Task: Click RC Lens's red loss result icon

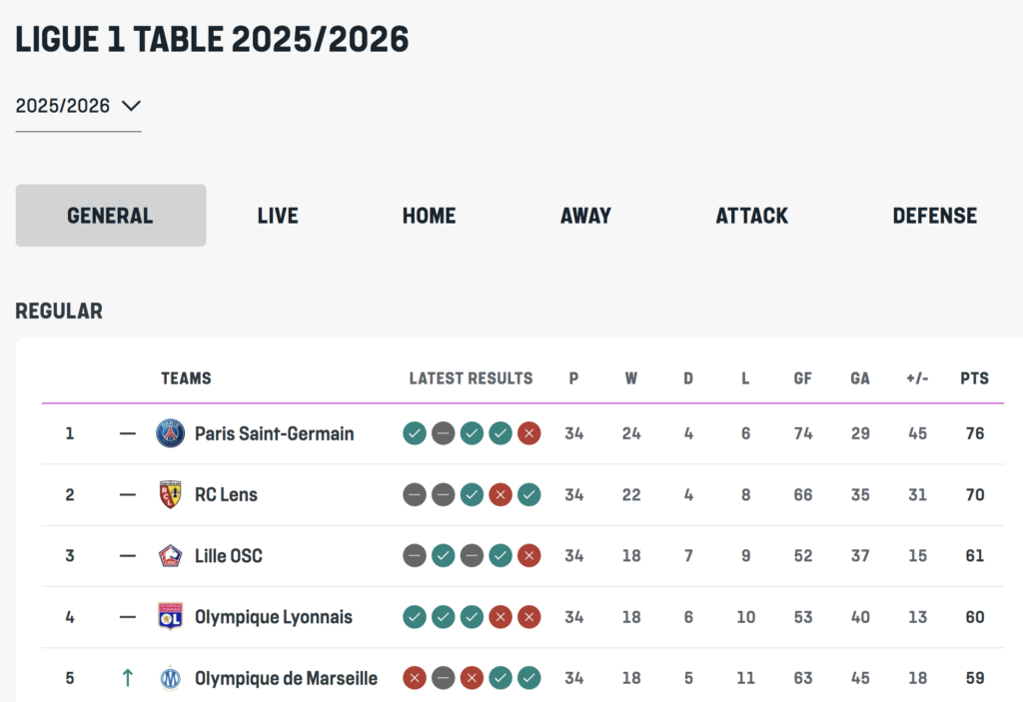Action: click(501, 494)
